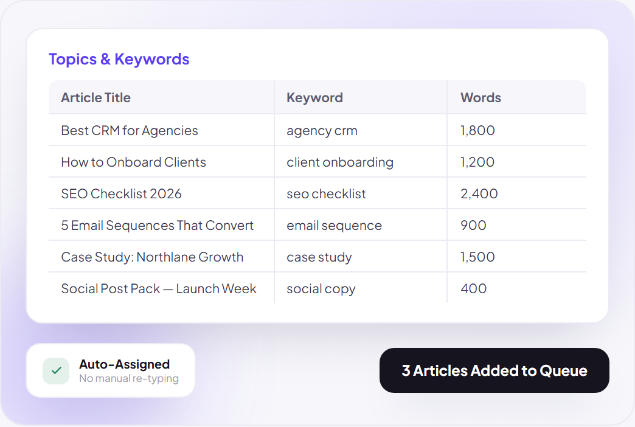Click the 1,500 words value
The height and width of the screenshot is (427, 635).
coord(477,257)
